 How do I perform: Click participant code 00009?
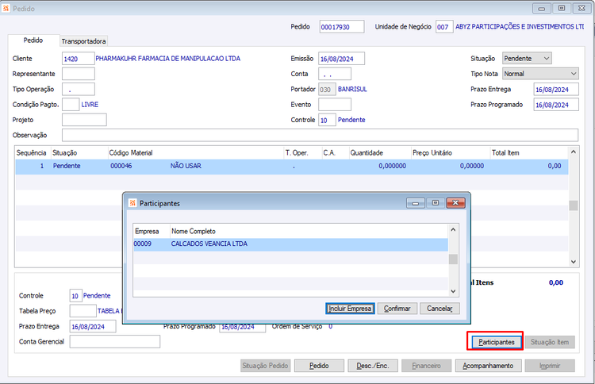(143, 244)
